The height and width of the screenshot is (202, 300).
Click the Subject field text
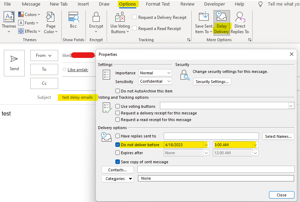coord(77,97)
